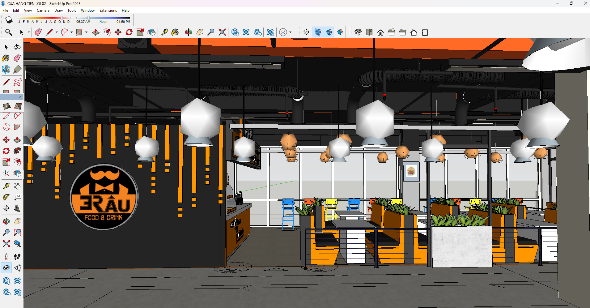Expand the Arc tool dropdown arrow
This screenshot has width=590, height=308.
tap(71, 32)
